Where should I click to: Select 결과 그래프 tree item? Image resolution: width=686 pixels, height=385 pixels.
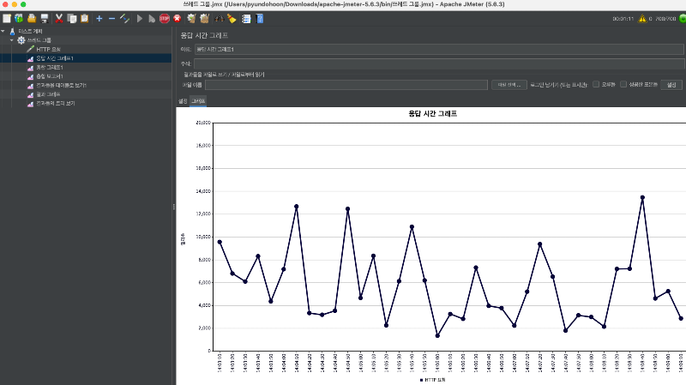click(48, 94)
